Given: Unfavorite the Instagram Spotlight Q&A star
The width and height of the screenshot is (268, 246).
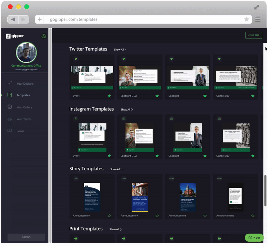Looking at the screenshot, I should tap(157, 156).
